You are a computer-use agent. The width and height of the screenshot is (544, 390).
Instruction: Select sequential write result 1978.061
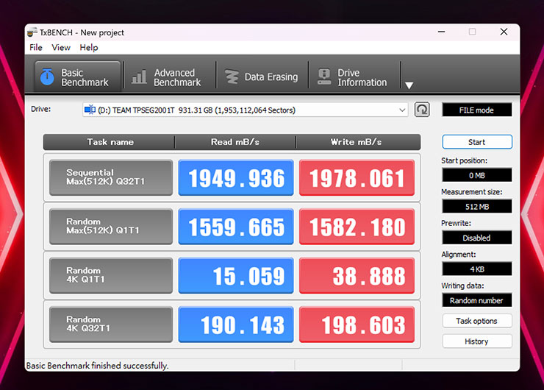click(357, 177)
